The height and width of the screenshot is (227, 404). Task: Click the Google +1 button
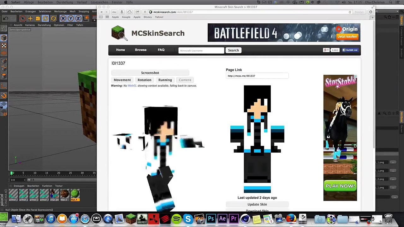(x=326, y=50)
